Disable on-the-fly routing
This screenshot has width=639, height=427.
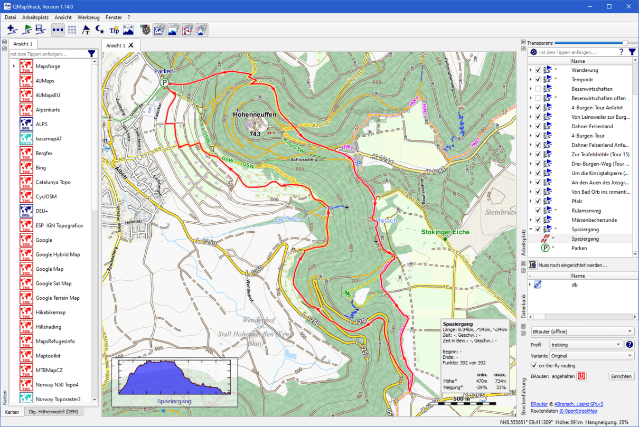[x=534, y=365]
